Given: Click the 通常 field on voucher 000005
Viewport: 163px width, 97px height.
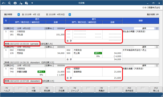Looking at the screenshot, I should click(x=144, y=47).
